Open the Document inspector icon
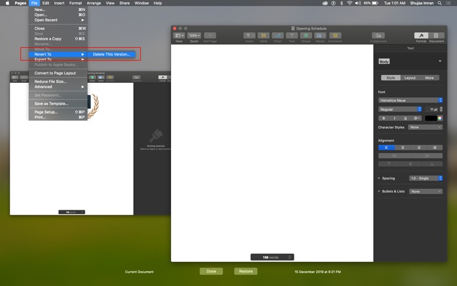The height and width of the screenshot is (286, 457). click(x=436, y=35)
